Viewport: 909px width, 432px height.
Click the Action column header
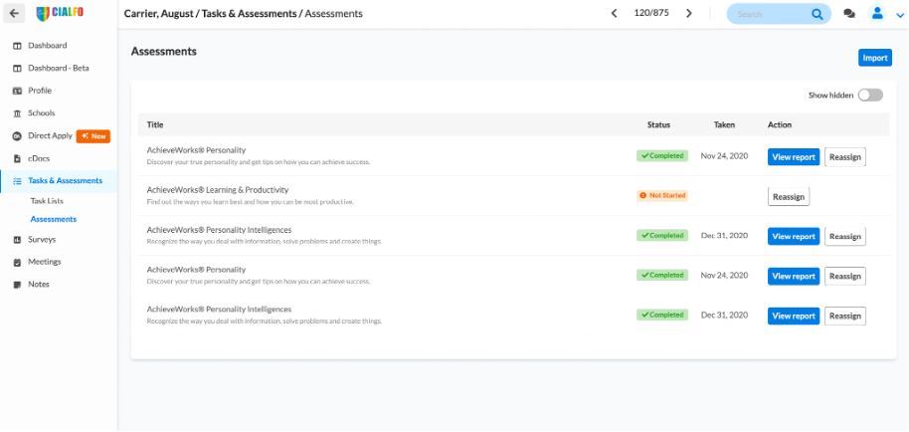780,124
